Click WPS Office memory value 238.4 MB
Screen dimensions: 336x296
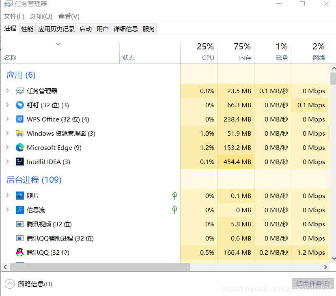(x=237, y=119)
